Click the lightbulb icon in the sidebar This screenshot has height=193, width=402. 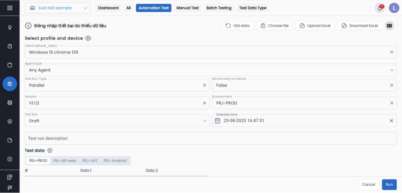click(10, 27)
